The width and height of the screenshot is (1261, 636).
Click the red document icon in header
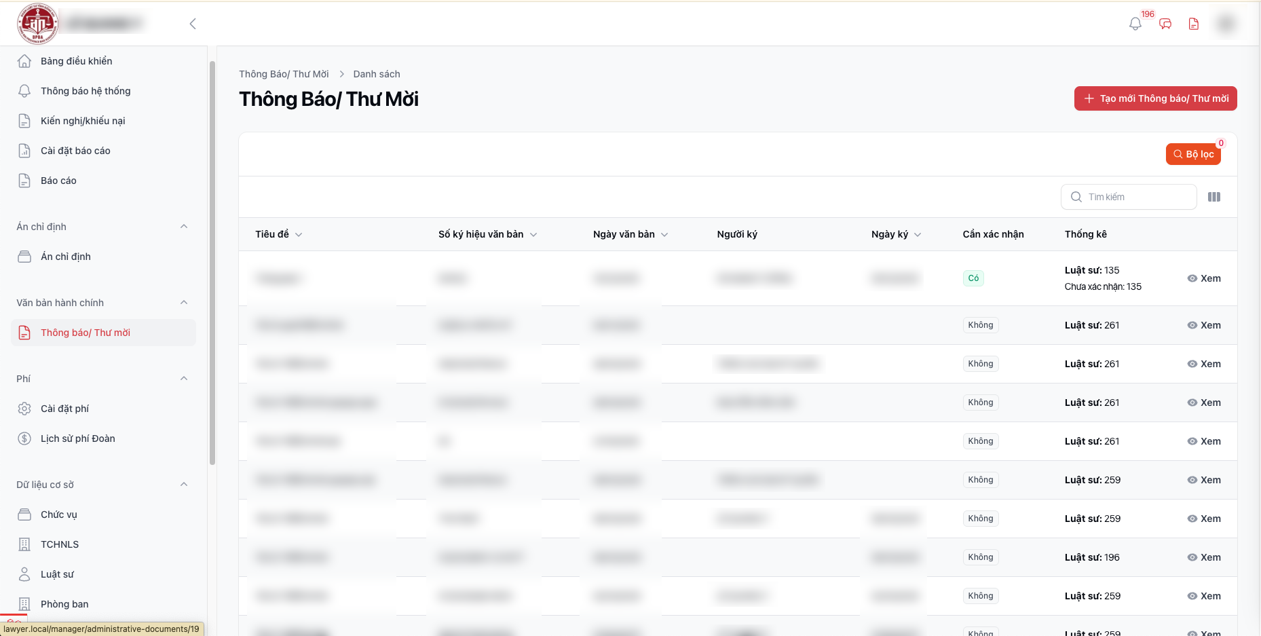point(1194,24)
